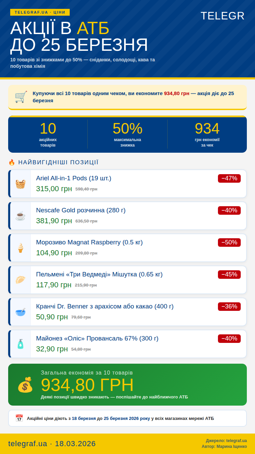Click the TELEGR logo in the header
This screenshot has height=454, width=255.
point(222,16)
